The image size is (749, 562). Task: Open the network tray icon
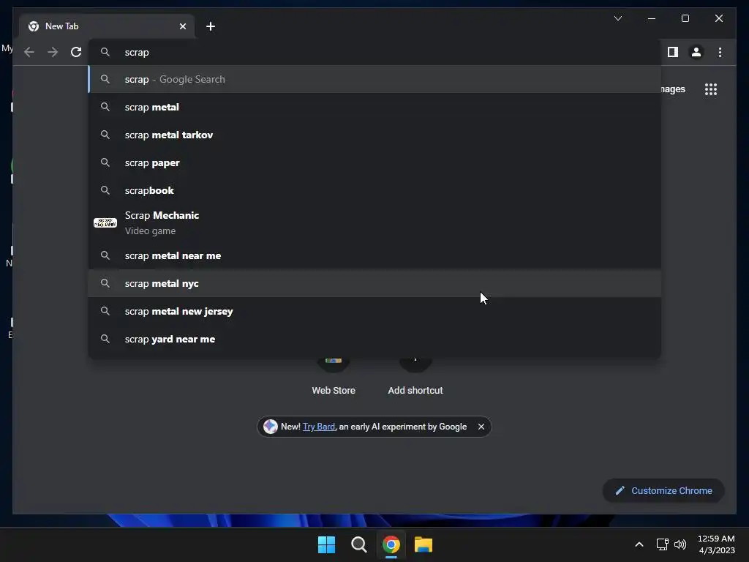[x=663, y=544]
